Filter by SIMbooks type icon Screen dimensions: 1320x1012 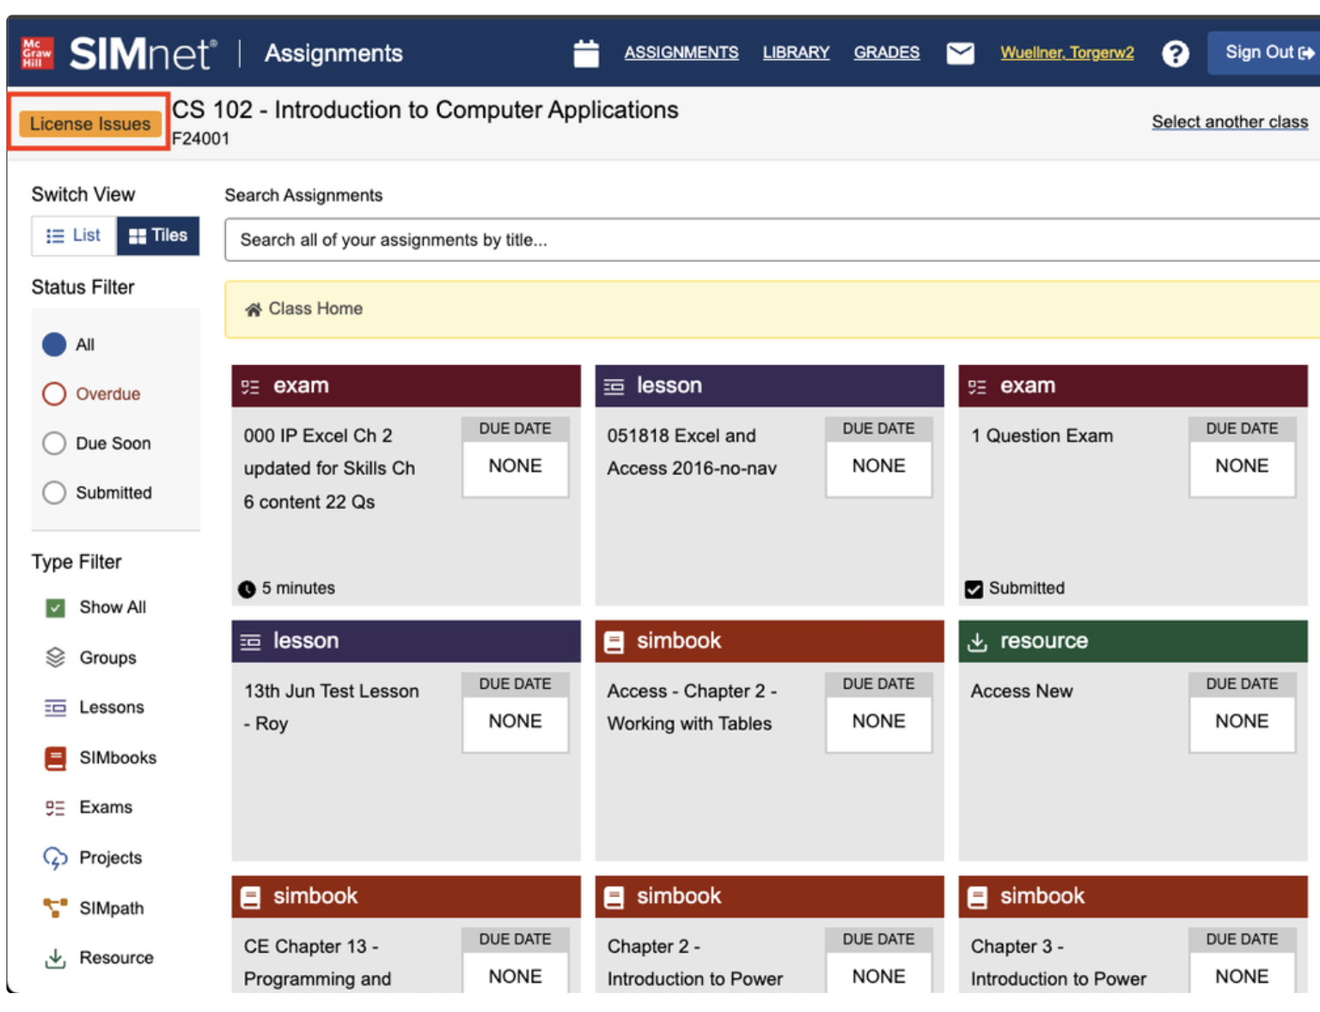coord(55,758)
